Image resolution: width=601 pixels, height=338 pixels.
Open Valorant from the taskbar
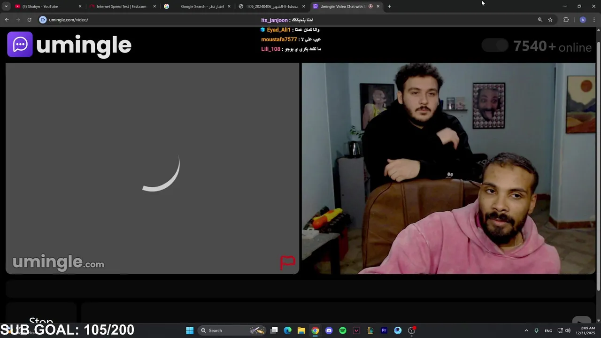356,330
